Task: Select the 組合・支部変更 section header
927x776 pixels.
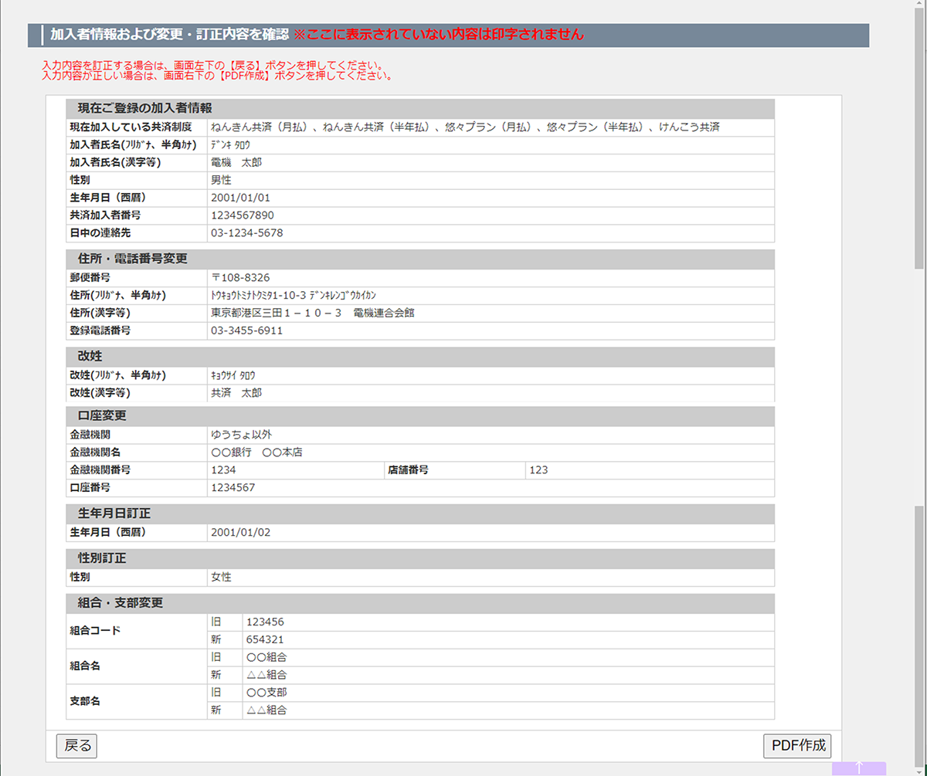Action: pyautogui.click(x=120, y=602)
